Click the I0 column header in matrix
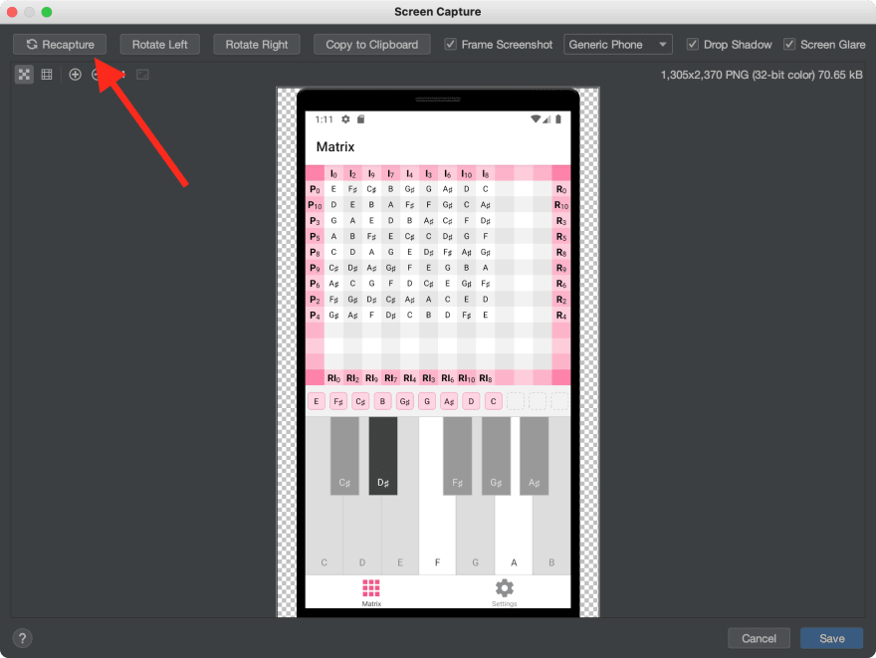The height and width of the screenshot is (658, 876). point(333,174)
